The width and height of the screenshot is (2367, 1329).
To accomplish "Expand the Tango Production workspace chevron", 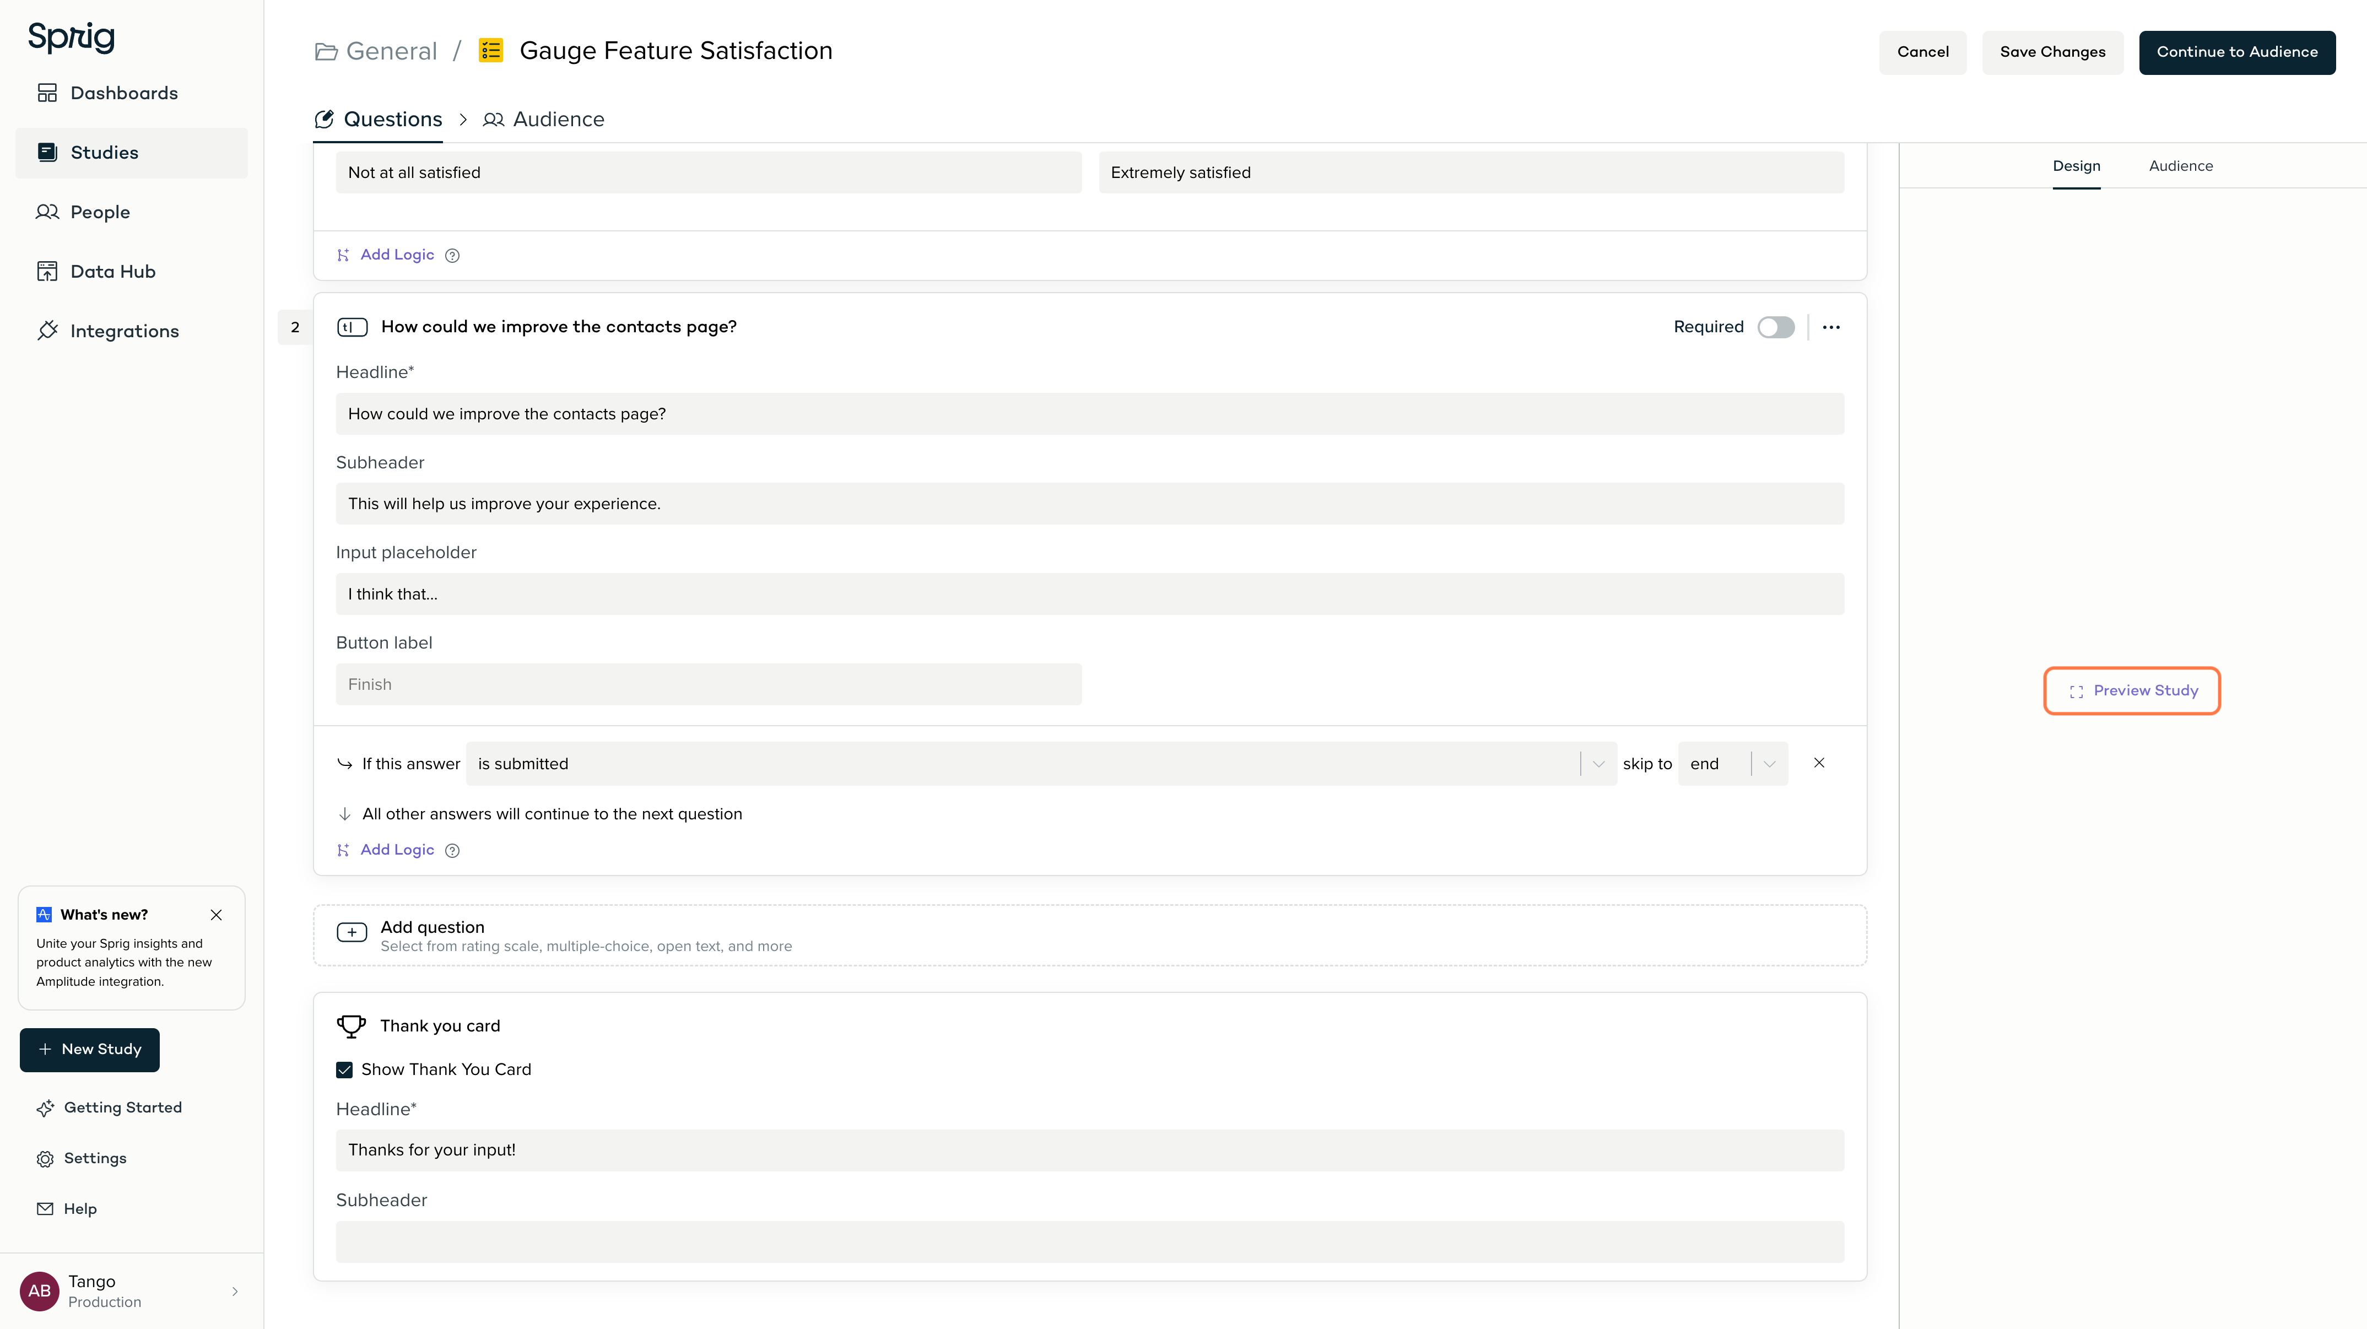I will click(x=235, y=1292).
